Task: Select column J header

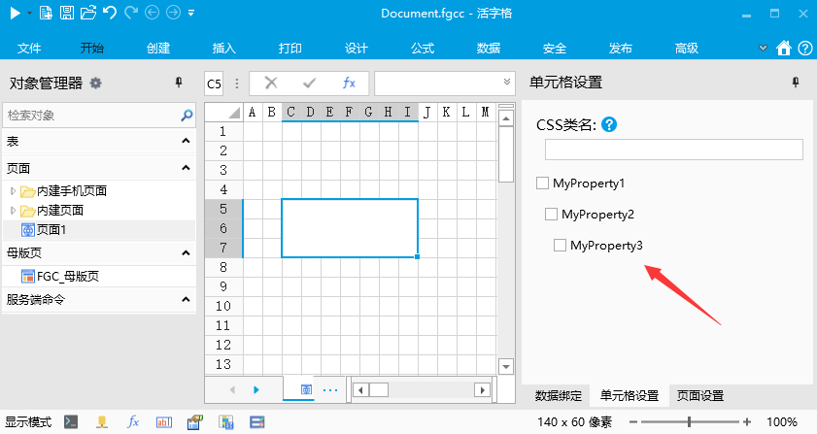Action: (426, 112)
